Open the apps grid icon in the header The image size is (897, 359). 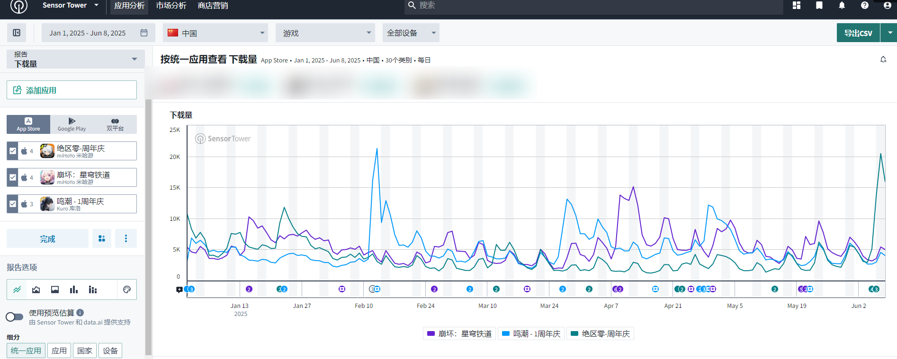point(797,5)
